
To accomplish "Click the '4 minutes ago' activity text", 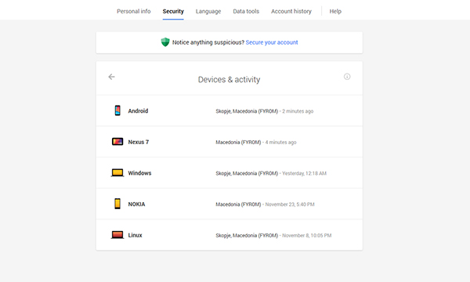I will 281,143.
